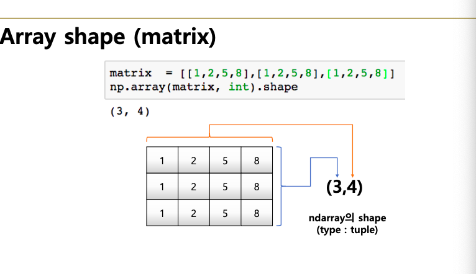Viewport: 476px width, 274px height.
Task: Click the cell '8' in the bottom table row
Action: coord(257,213)
